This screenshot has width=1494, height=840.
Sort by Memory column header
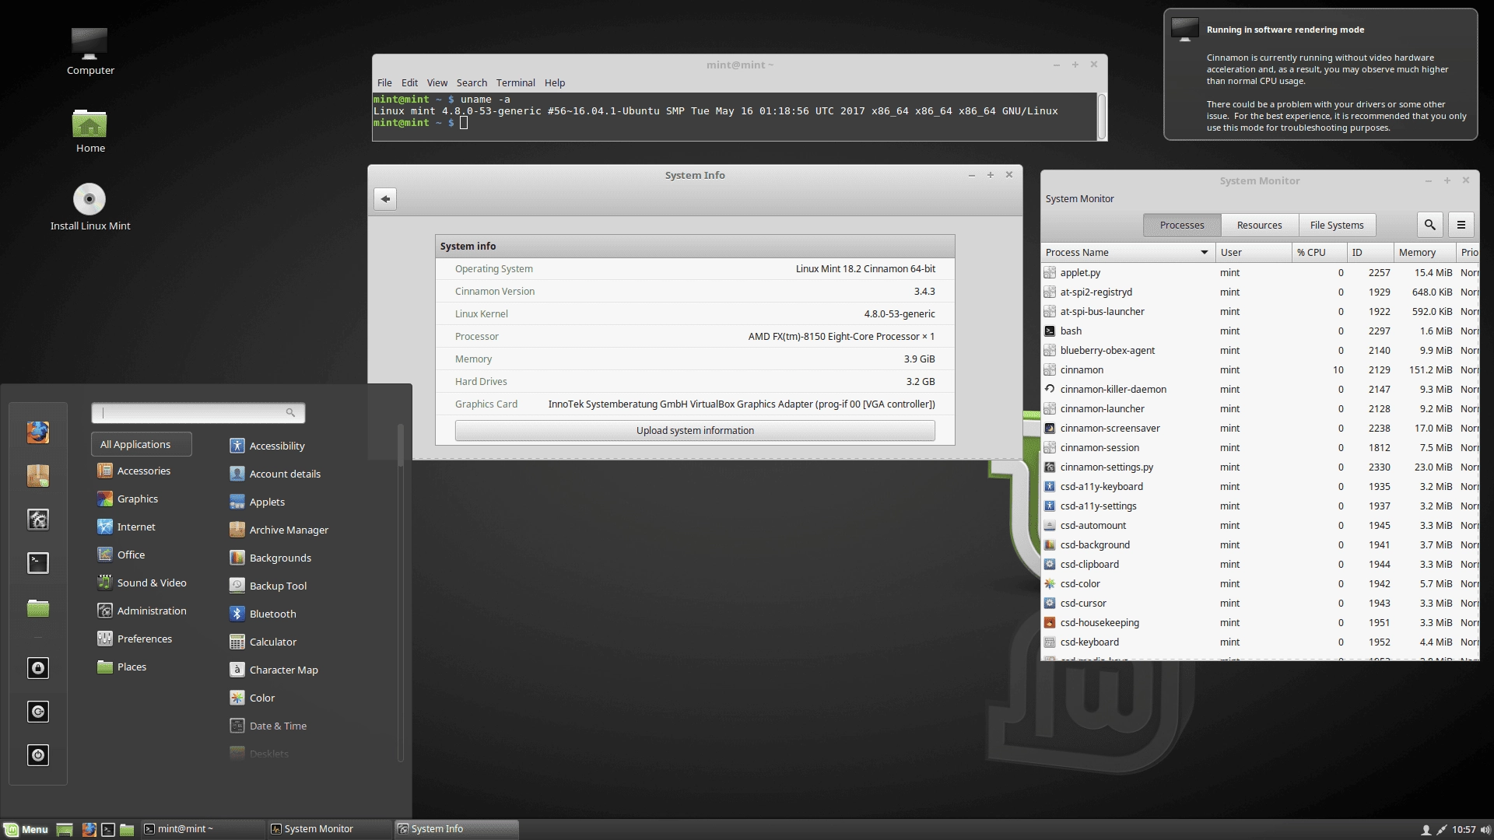click(1425, 252)
